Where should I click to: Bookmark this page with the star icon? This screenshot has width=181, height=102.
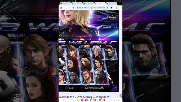point(107,8)
